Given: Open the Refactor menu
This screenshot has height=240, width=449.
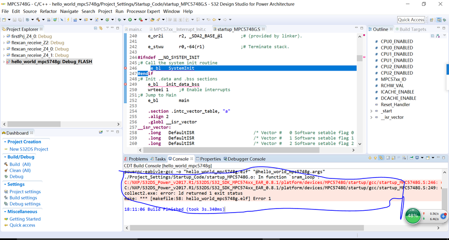Looking at the screenshot, I should pos(49,11).
